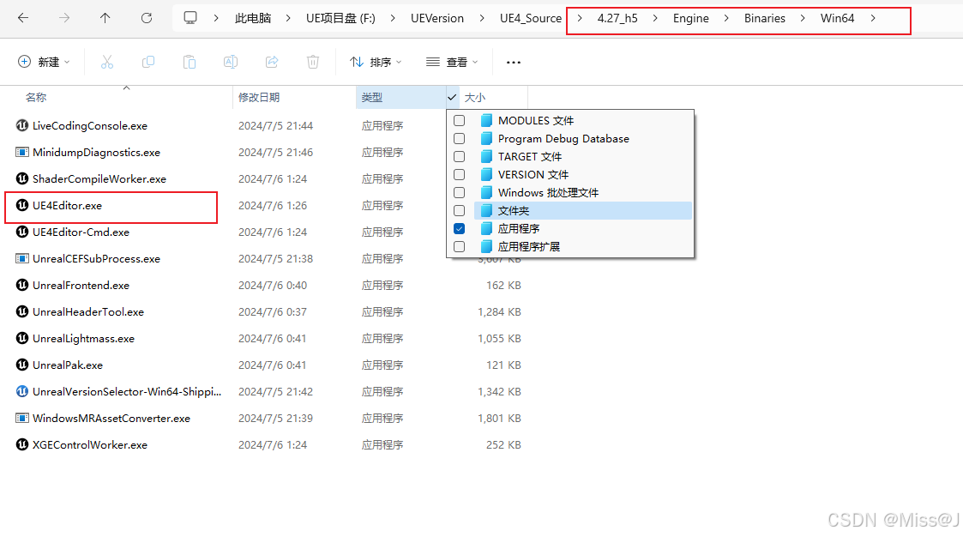Expand the chevron after UEVersion
This screenshot has height=537, width=963.
pos(482,18)
